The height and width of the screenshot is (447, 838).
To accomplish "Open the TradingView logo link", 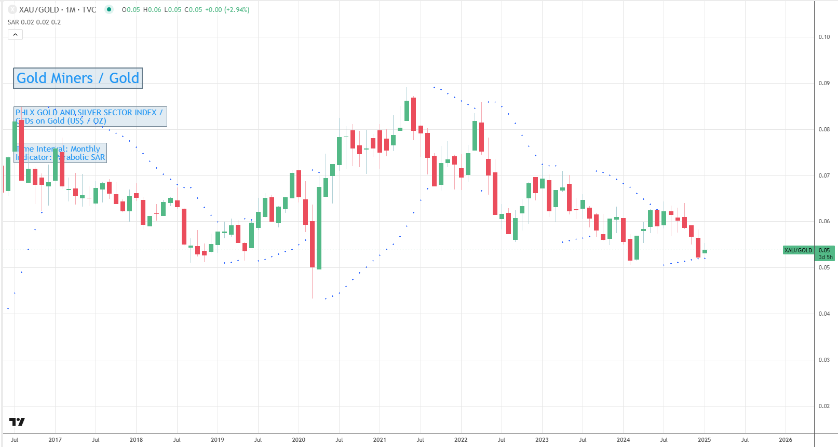I will tap(17, 422).
